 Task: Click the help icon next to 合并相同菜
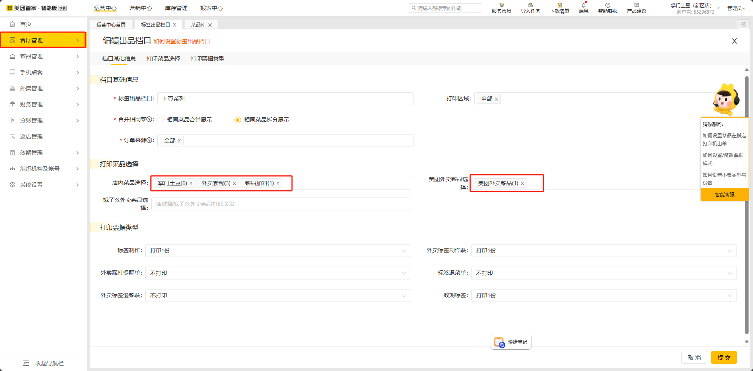[149, 119]
